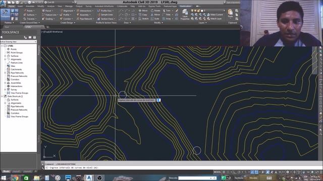Open the Create Ground Data panel dropdown
Viewport: 323px width, 181px height.
click(x=30, y=23)
